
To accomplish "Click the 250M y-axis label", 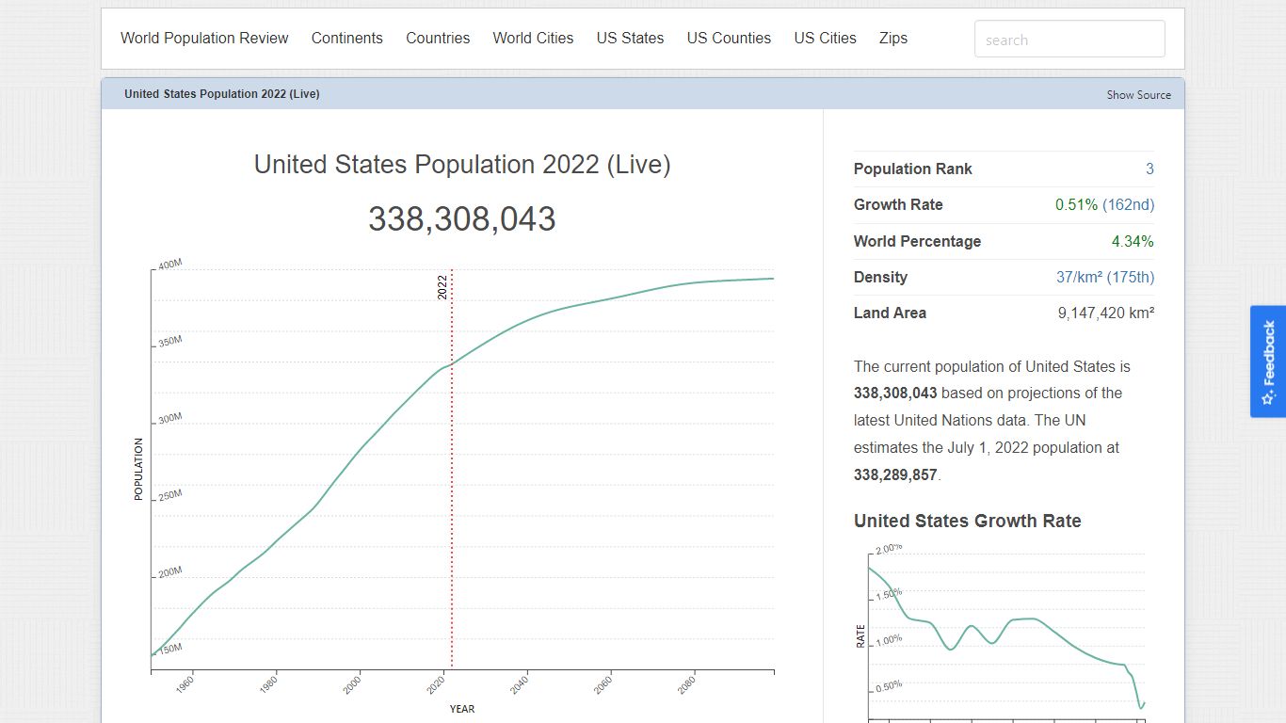I will (169, 495).
